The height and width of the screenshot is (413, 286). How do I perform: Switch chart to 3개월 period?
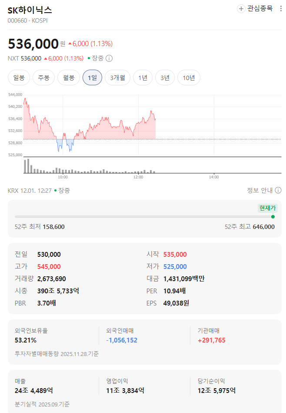(x=118, y=78)
